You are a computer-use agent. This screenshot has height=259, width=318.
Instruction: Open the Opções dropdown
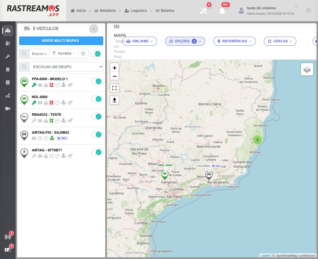click(185, 41)
